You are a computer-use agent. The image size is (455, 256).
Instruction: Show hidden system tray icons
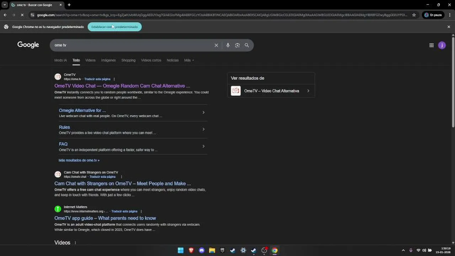point(403,250)
